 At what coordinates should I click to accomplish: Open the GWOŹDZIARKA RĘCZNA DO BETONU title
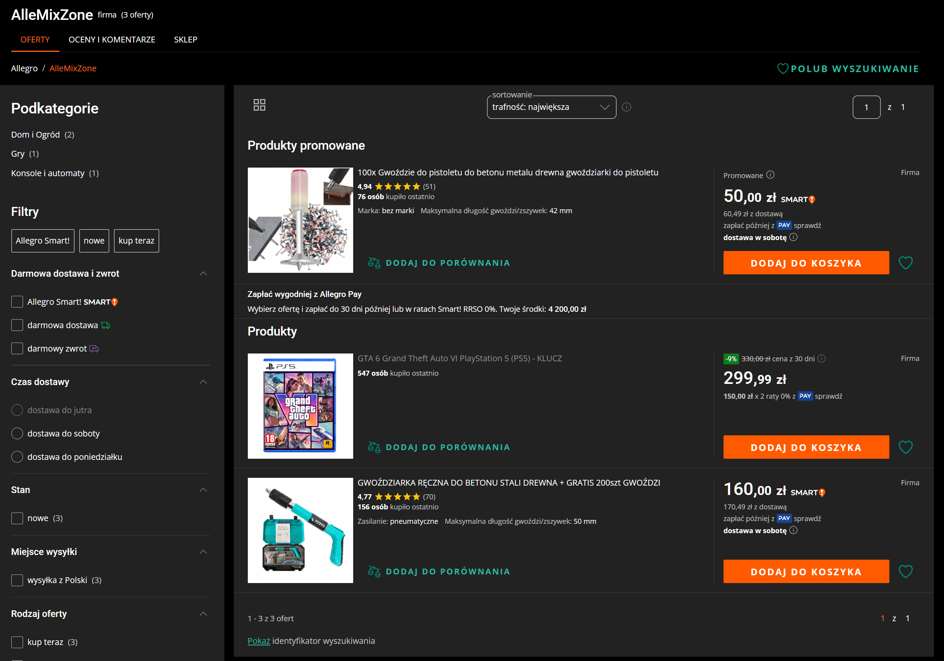click(508, 483)
